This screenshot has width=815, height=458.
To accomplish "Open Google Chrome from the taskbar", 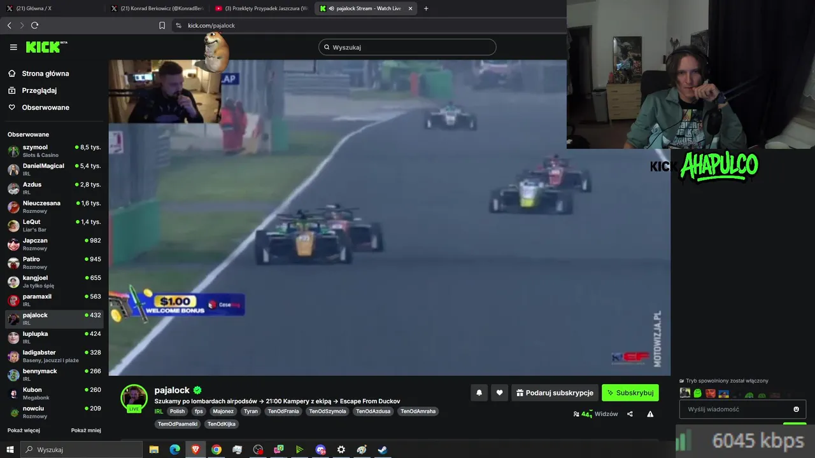I will 216,450.
